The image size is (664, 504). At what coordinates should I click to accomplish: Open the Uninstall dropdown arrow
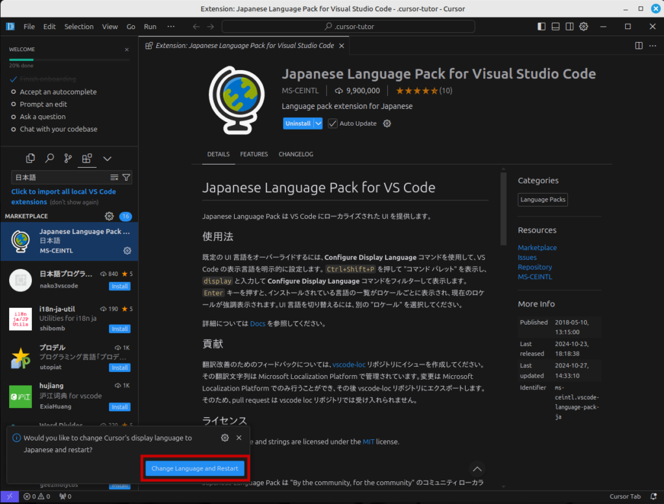[318, 124]
